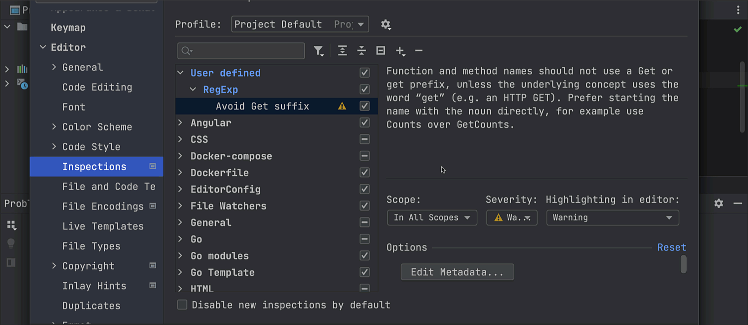The image size is (748, 325).
Task: Click the plus Add inspection icon
Action: 400,51
